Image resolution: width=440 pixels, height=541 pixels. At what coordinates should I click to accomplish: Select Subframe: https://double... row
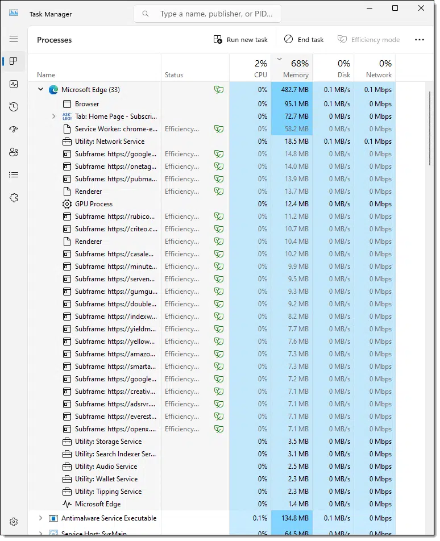coord(211,304)
